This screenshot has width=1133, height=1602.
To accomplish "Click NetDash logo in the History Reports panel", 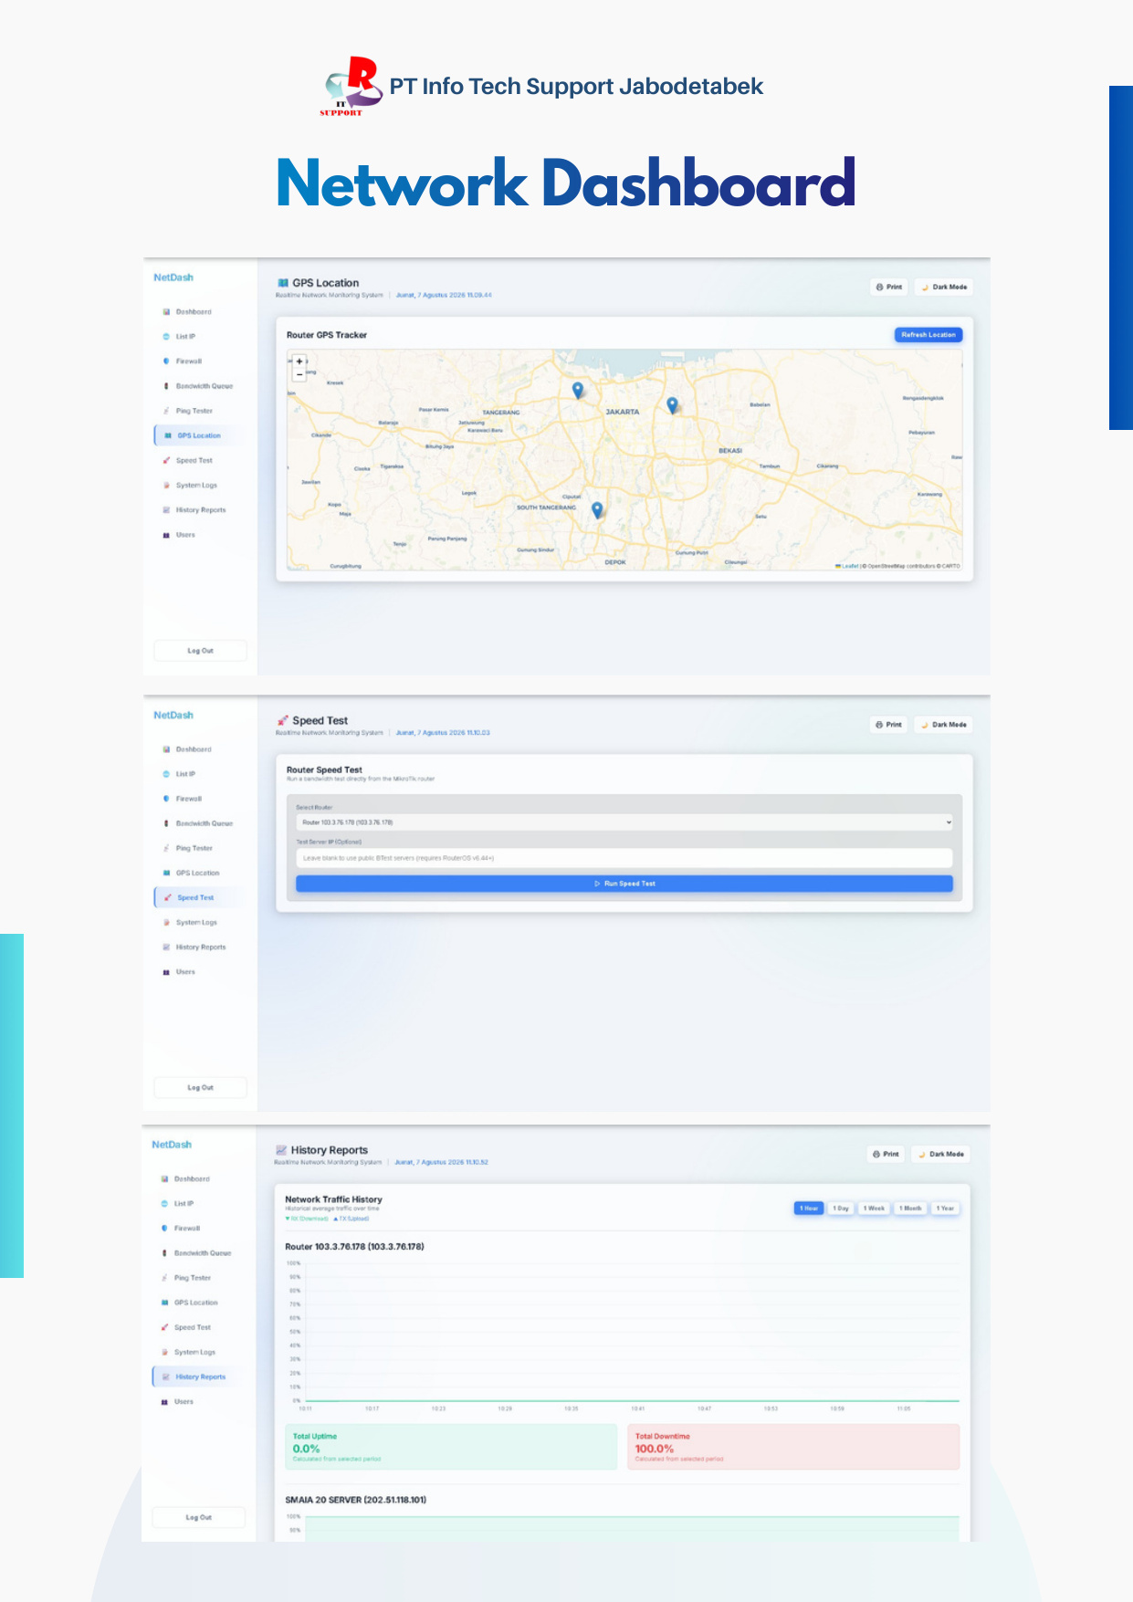I will tap(172, 1145).
